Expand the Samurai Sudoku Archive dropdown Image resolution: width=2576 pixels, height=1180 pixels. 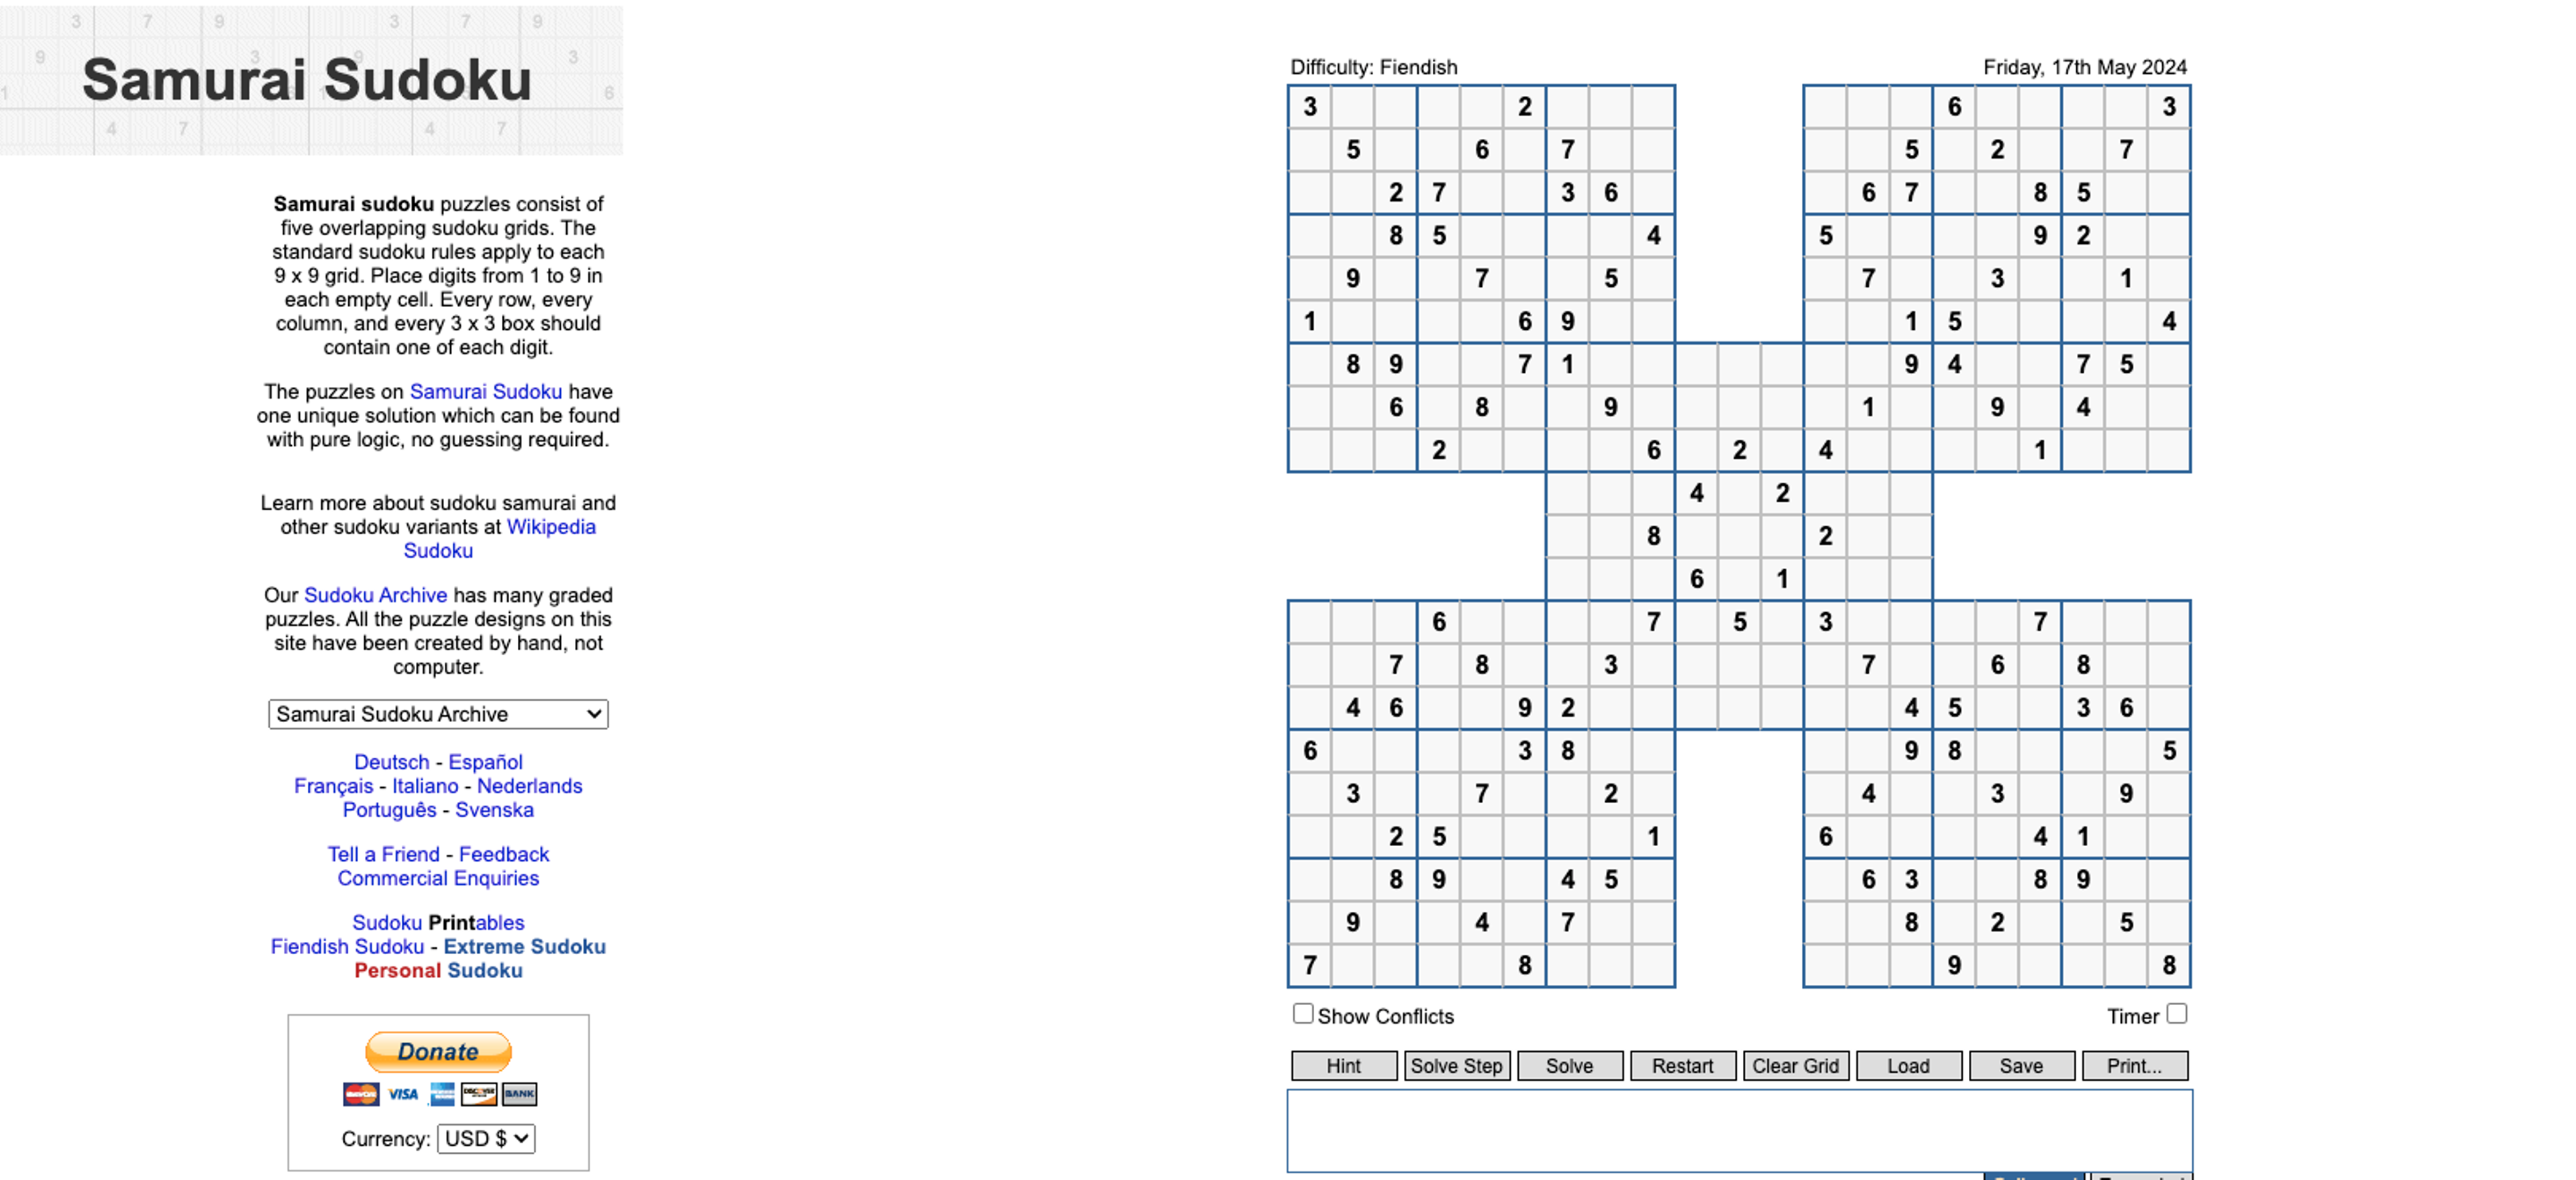(437, 714)
